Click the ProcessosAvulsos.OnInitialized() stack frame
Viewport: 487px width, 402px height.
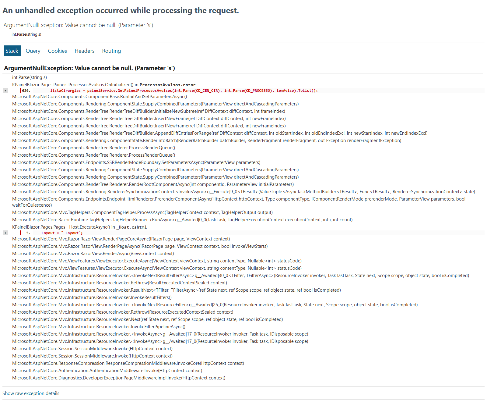[104, 85]
